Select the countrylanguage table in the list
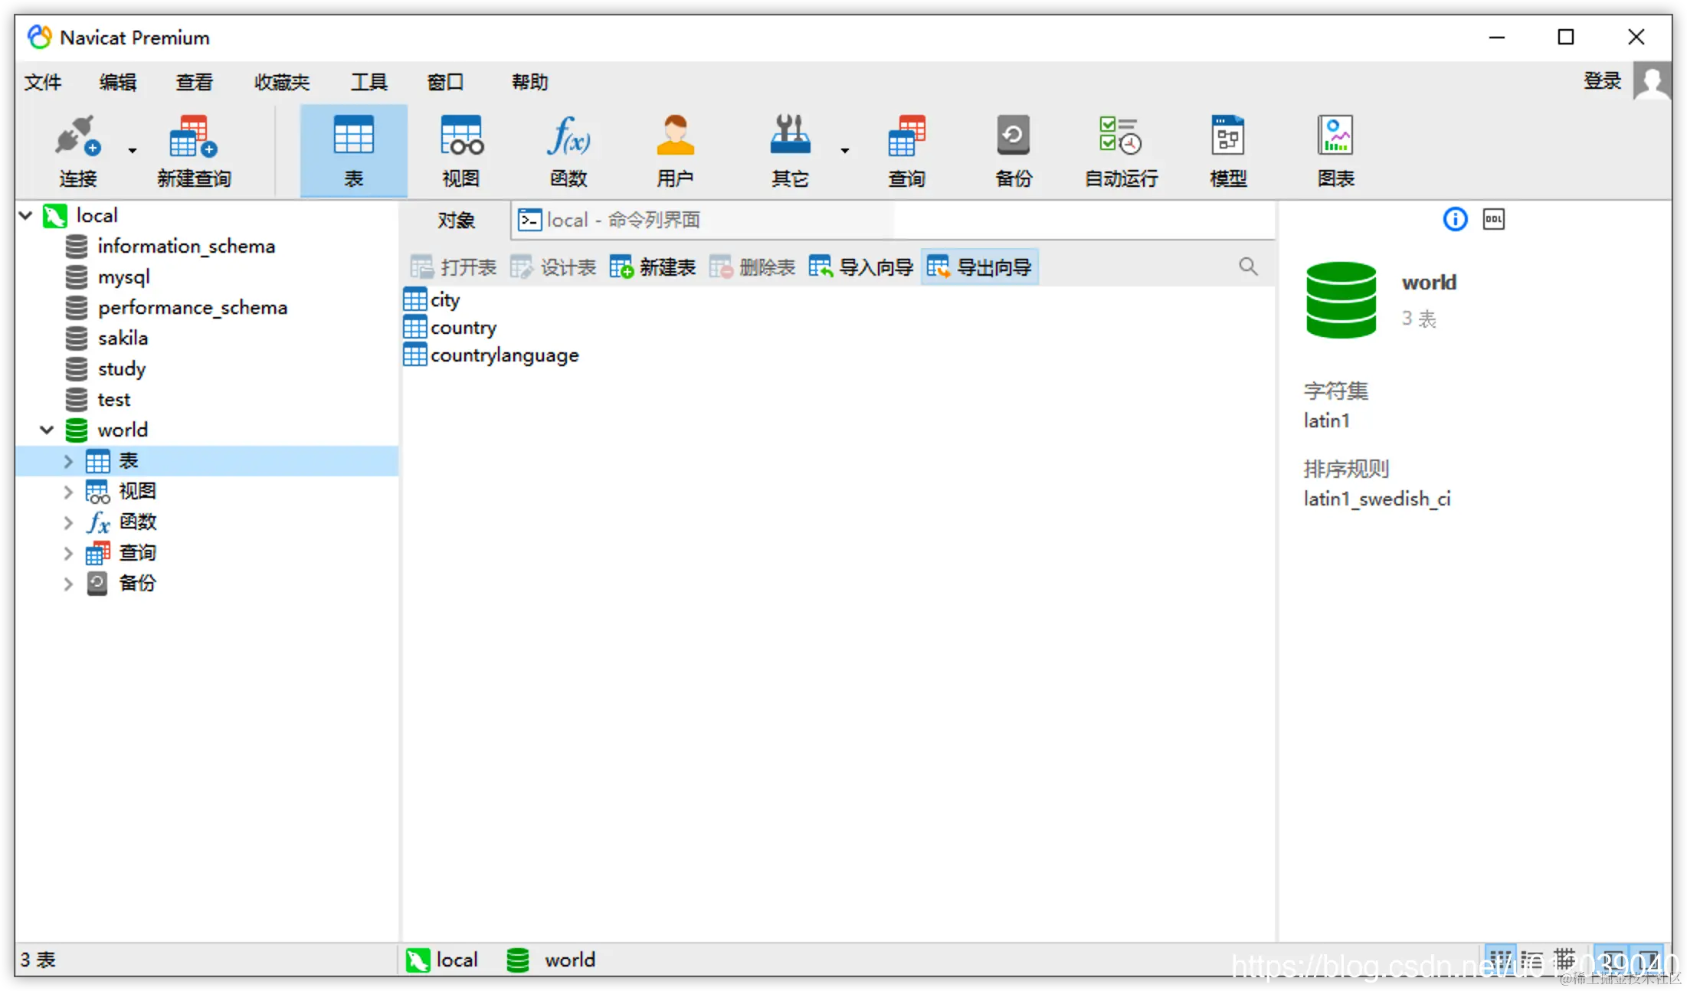This screenshot has height=991, width=1687. pos(504,355)
